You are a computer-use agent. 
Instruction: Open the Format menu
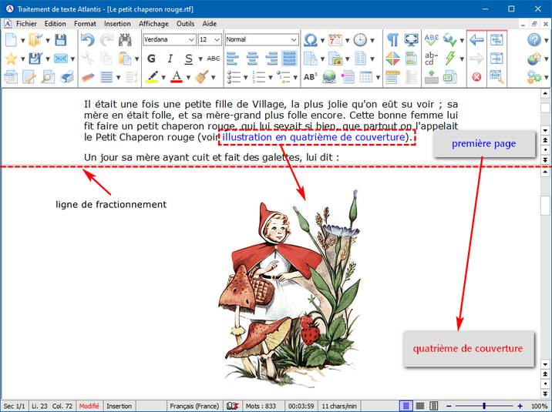tap(85, 24)
